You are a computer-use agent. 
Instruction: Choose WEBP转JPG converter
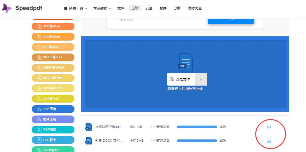click(53, 57)
